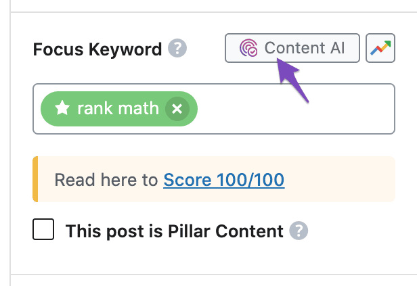Open the Trends chart icon button
417x286 pixels.
coord(380,48)
